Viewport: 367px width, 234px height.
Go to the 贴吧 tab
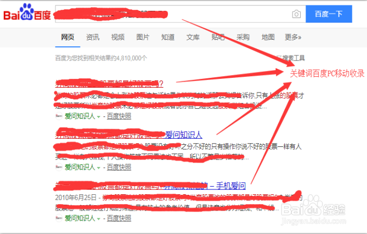218,37
